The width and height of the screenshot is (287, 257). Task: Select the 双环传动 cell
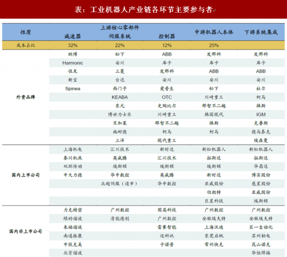pyautogui.click(x=72, y=167)
